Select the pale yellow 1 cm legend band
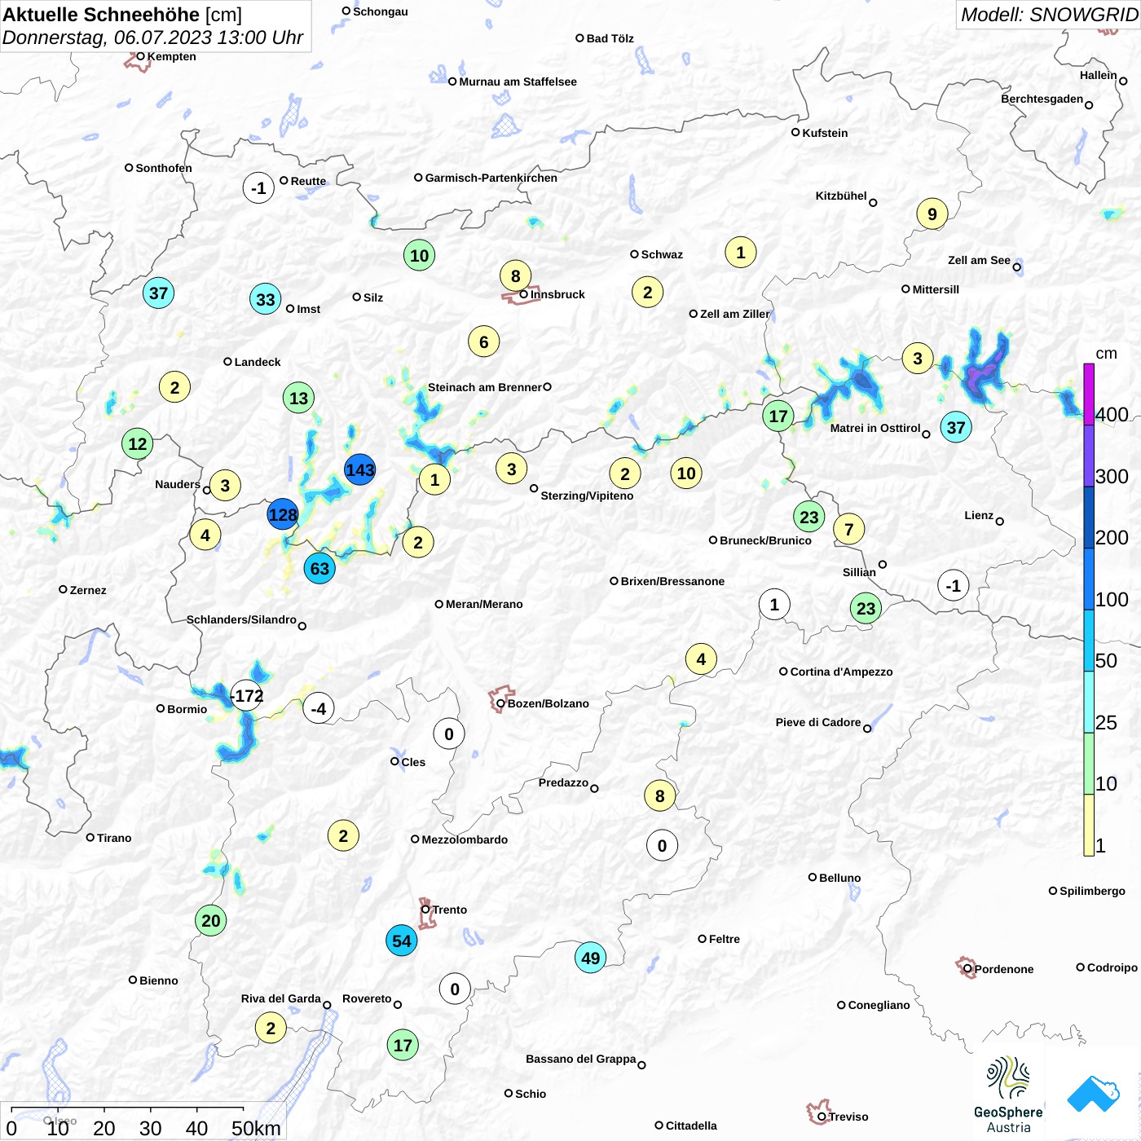The width and height of the screenshot is (1141, 1141). [x=1089, y=825]
